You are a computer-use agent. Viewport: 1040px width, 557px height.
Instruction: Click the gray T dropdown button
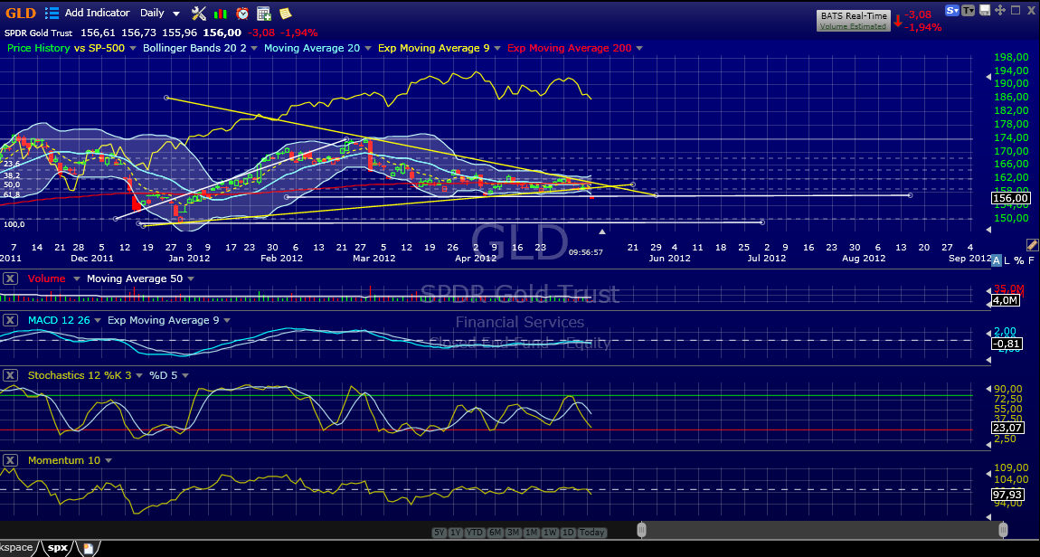(x=969, y=10)
